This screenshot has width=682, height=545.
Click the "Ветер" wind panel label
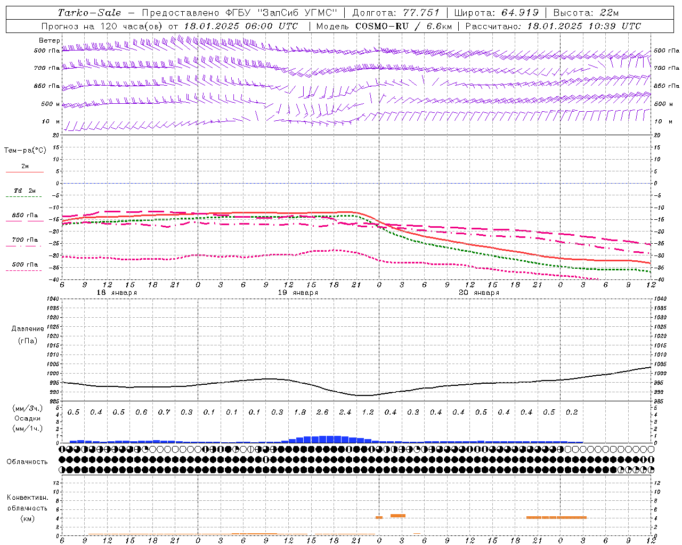point(49,40)
